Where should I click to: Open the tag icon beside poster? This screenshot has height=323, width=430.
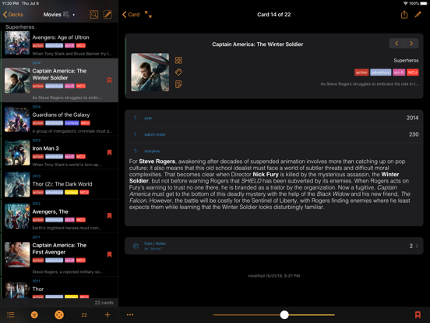178,73
